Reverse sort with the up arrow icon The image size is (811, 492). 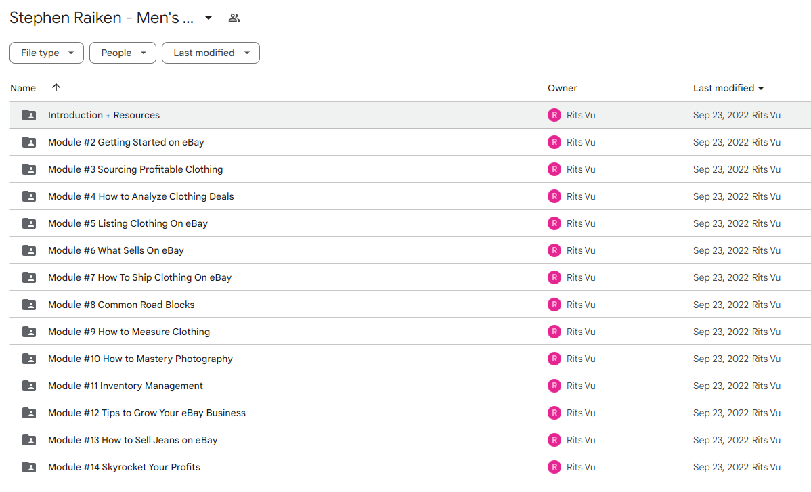pyautogui.click(x=56, y=87)
